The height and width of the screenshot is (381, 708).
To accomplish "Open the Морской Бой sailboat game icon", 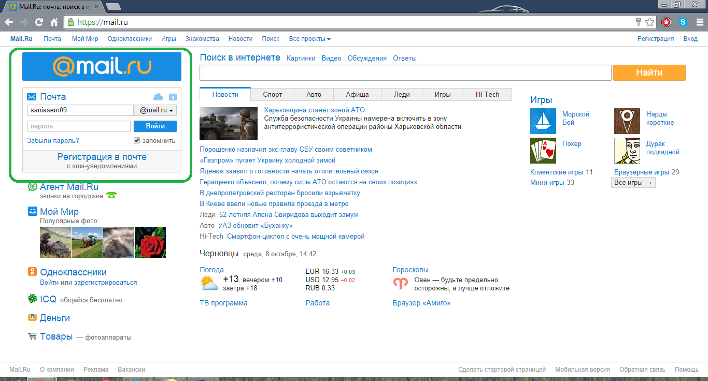I will coord(543,121).
